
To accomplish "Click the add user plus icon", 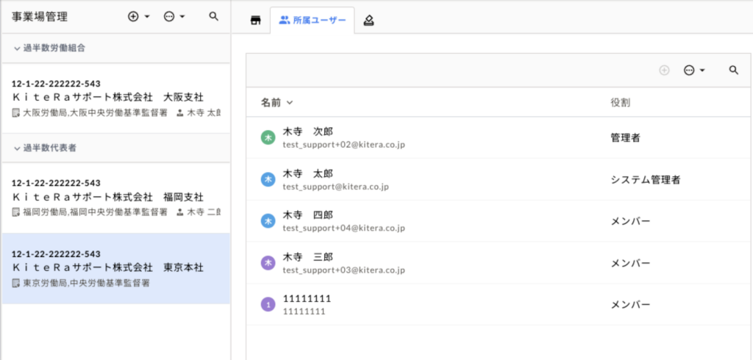I will (x=665, y=70).
